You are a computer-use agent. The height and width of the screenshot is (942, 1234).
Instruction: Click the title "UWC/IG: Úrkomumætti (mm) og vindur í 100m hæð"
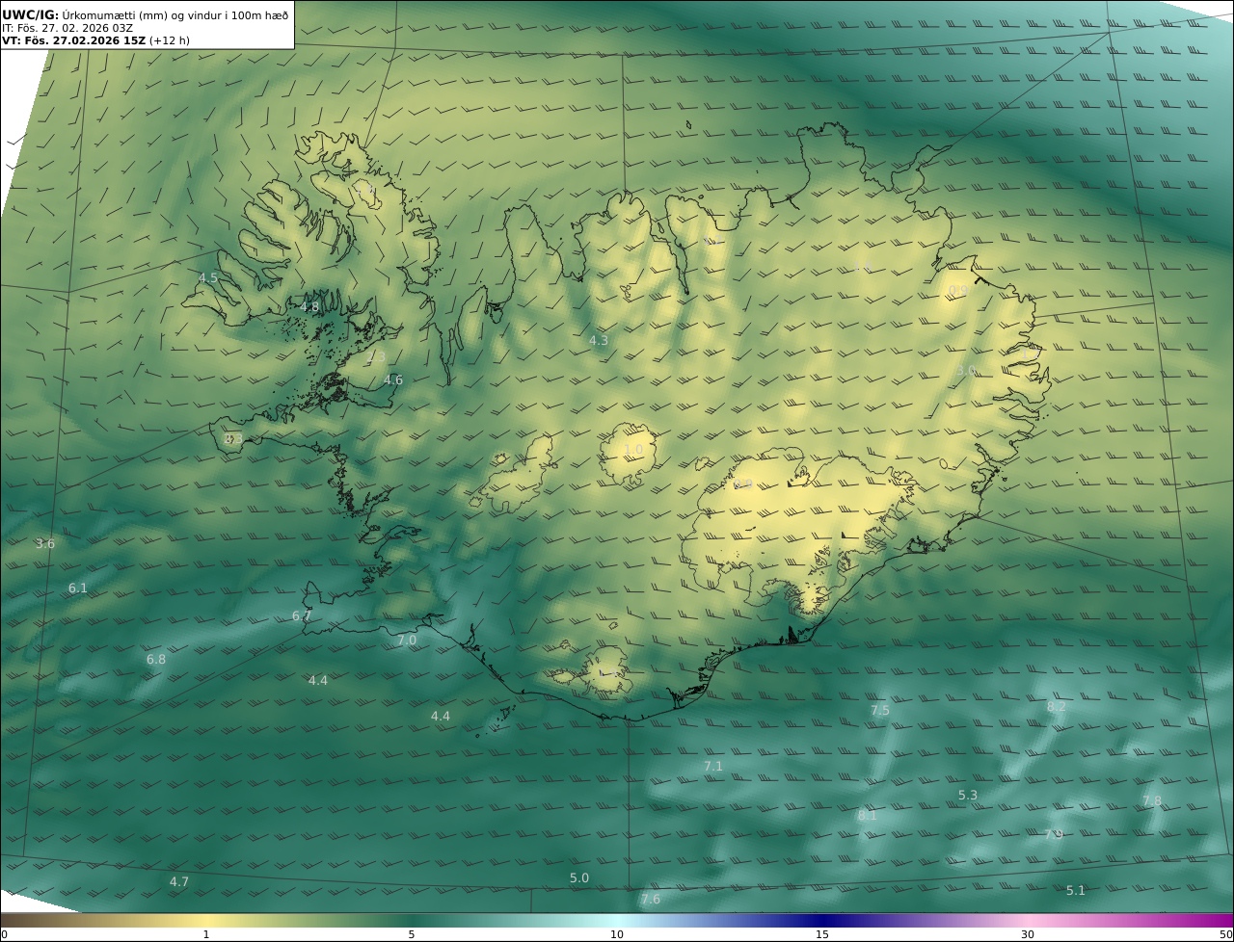coord(146,14)
